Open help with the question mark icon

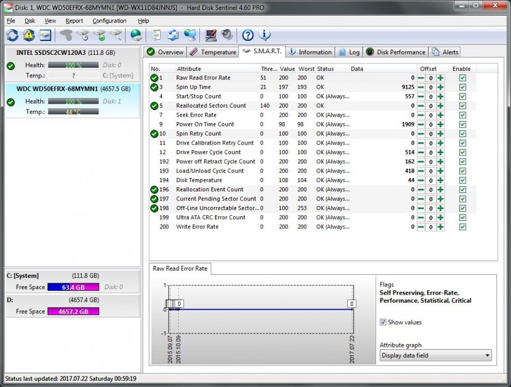(248, 35)
